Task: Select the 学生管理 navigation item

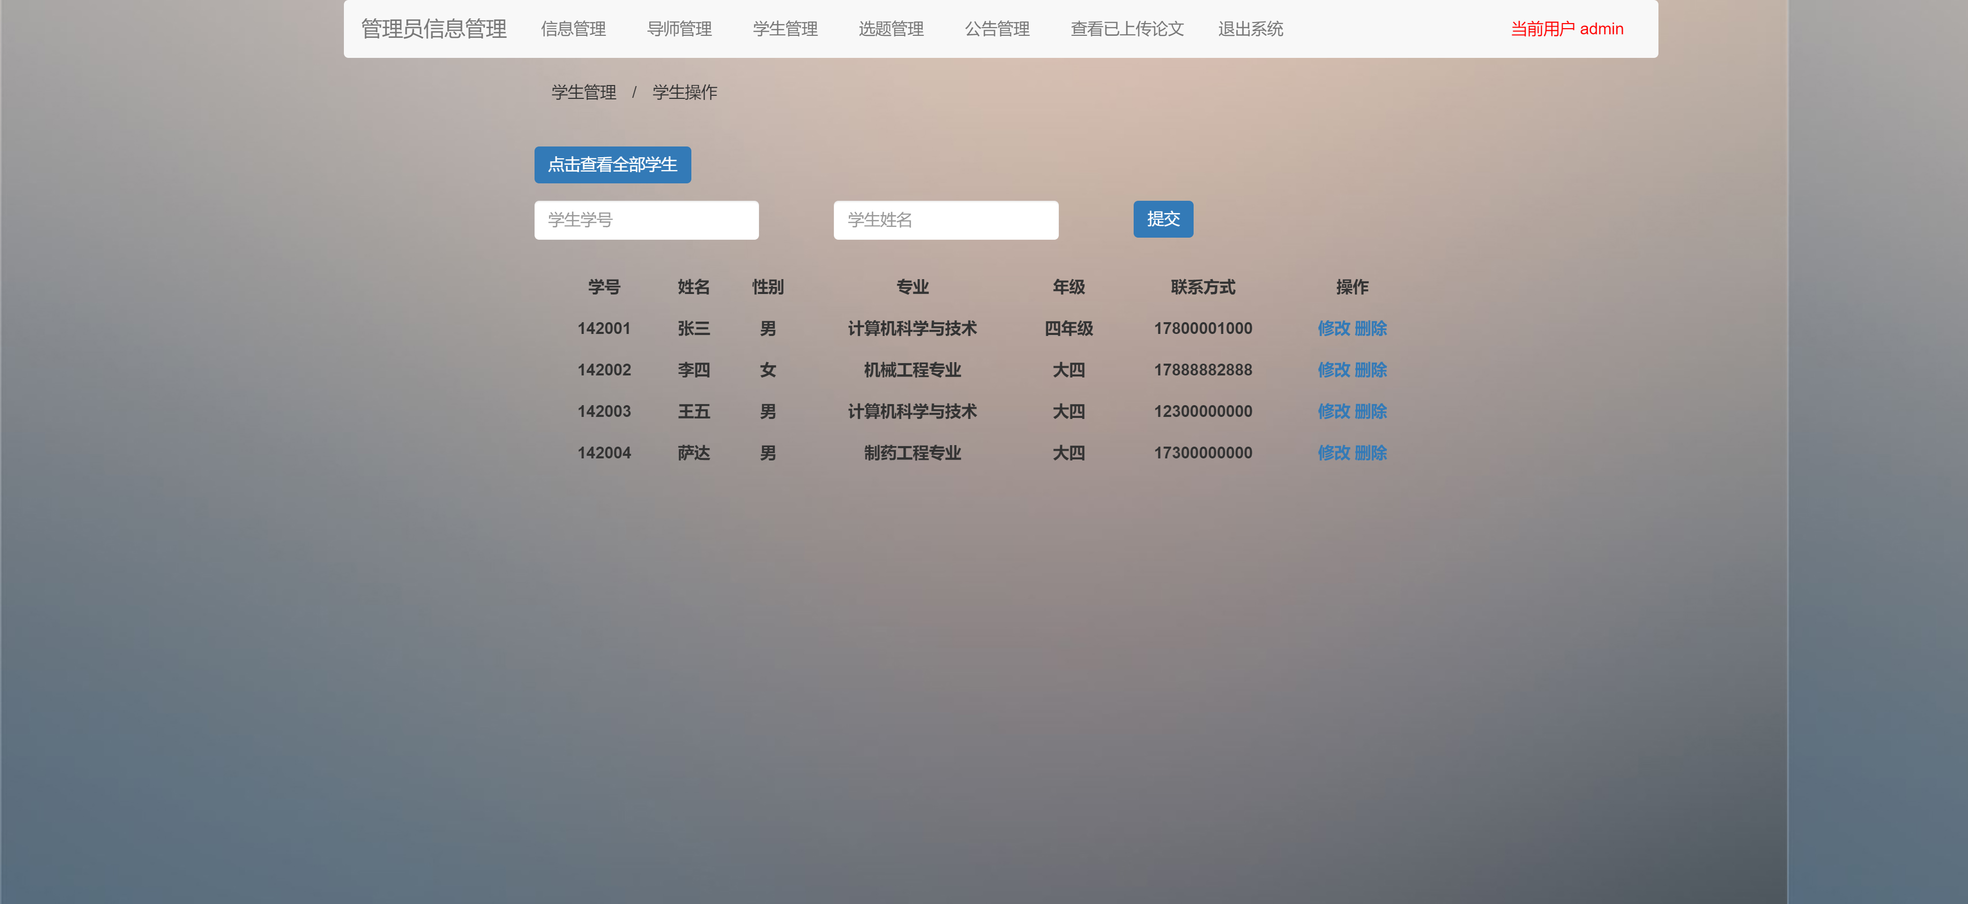Action: 785,29
